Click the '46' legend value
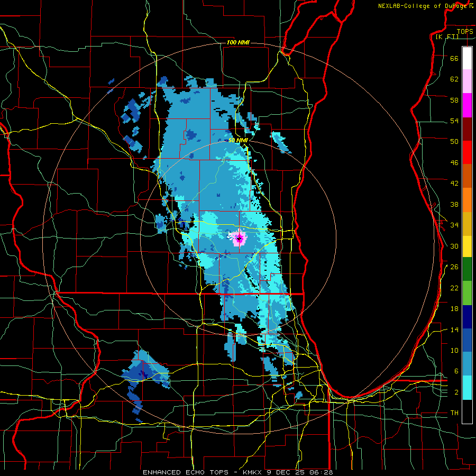Viewport: 476px width, 476px height. 454,162
